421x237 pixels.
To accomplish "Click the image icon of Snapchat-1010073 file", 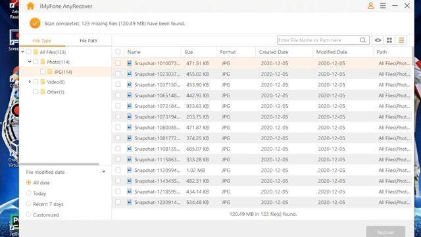I will [130, 63].
